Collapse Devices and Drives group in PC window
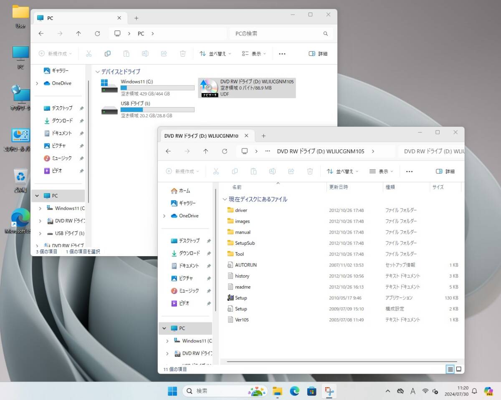The height and width of the screenshot is (400, 501). tap(97, 72)
